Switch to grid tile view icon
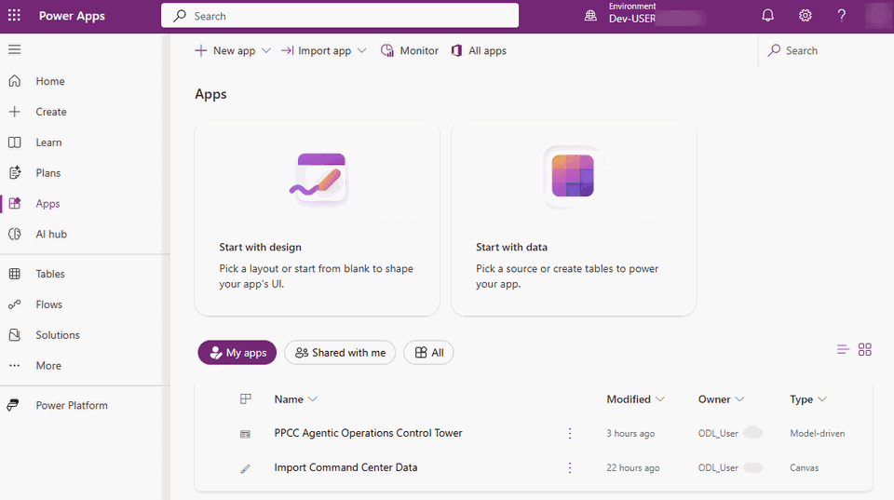 click(865, 349)
